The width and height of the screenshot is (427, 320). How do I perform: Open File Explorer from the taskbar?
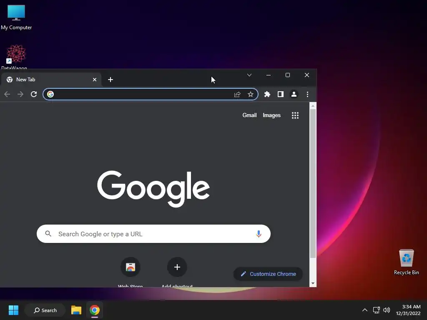(76, 310)
